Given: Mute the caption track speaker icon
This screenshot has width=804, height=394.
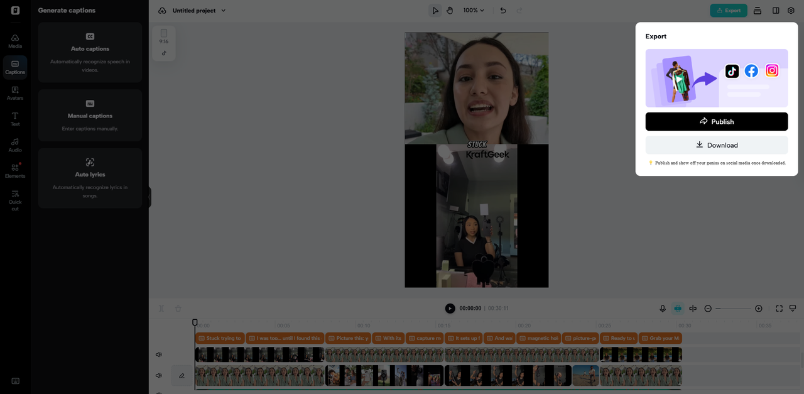Looking at the screenshot, I should (x=158, y=354).
